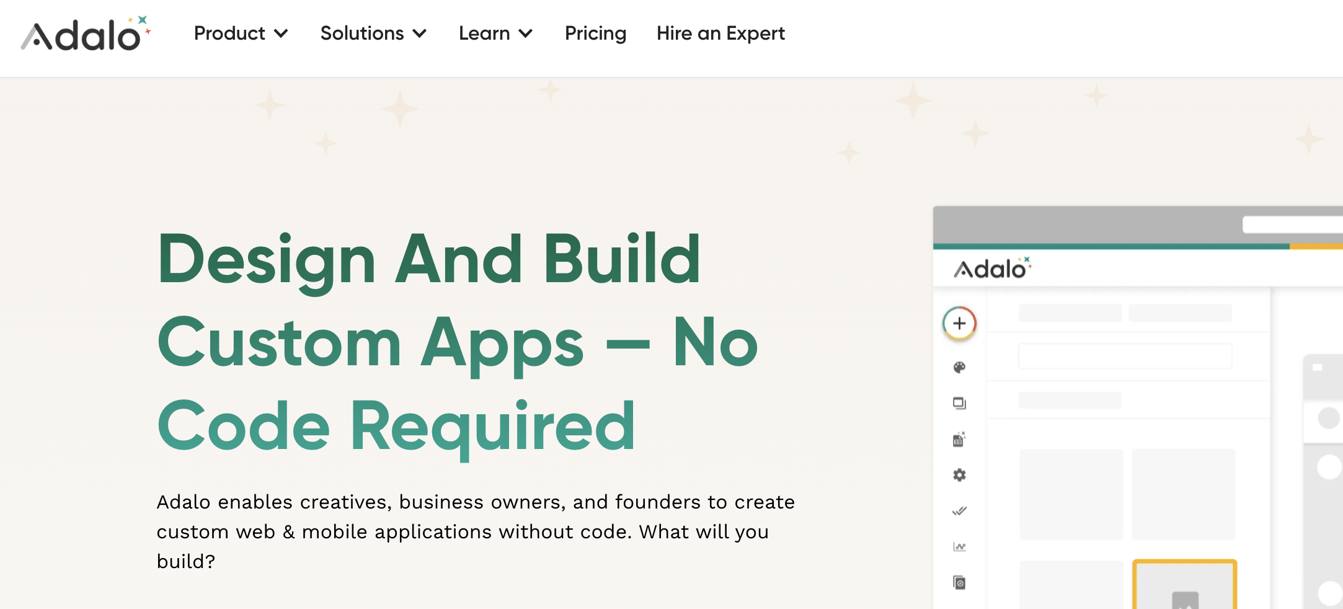Click the bottom copy icon in the mockup sidebar
The height and width of the screenshot is (609, 1343).
point(959,582)
